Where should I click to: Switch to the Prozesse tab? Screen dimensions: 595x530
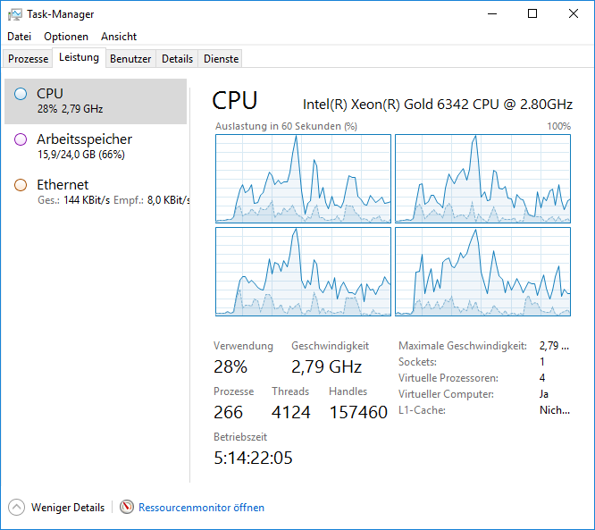tap(28, 59)
